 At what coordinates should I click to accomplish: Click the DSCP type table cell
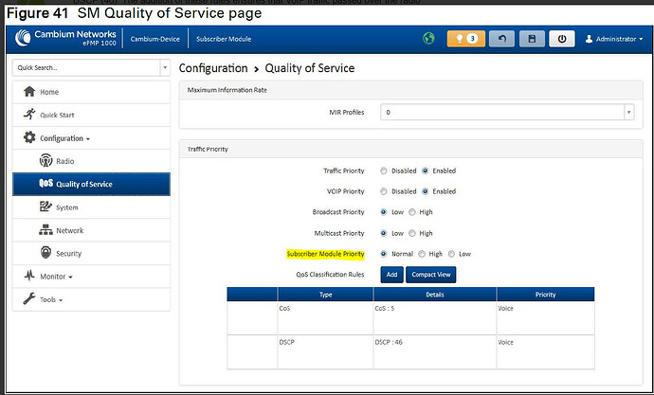325,352
